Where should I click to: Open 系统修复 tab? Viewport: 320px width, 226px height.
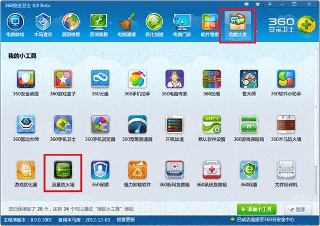[x=99, y=25]
